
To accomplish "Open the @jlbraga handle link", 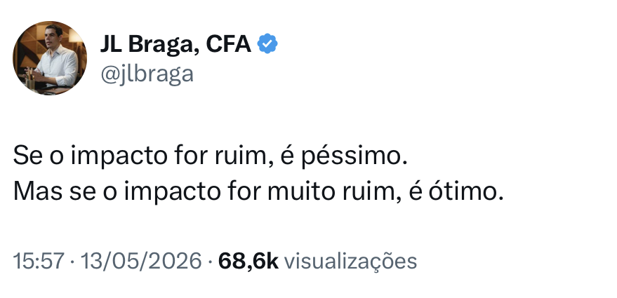I will tap(147, 74).
